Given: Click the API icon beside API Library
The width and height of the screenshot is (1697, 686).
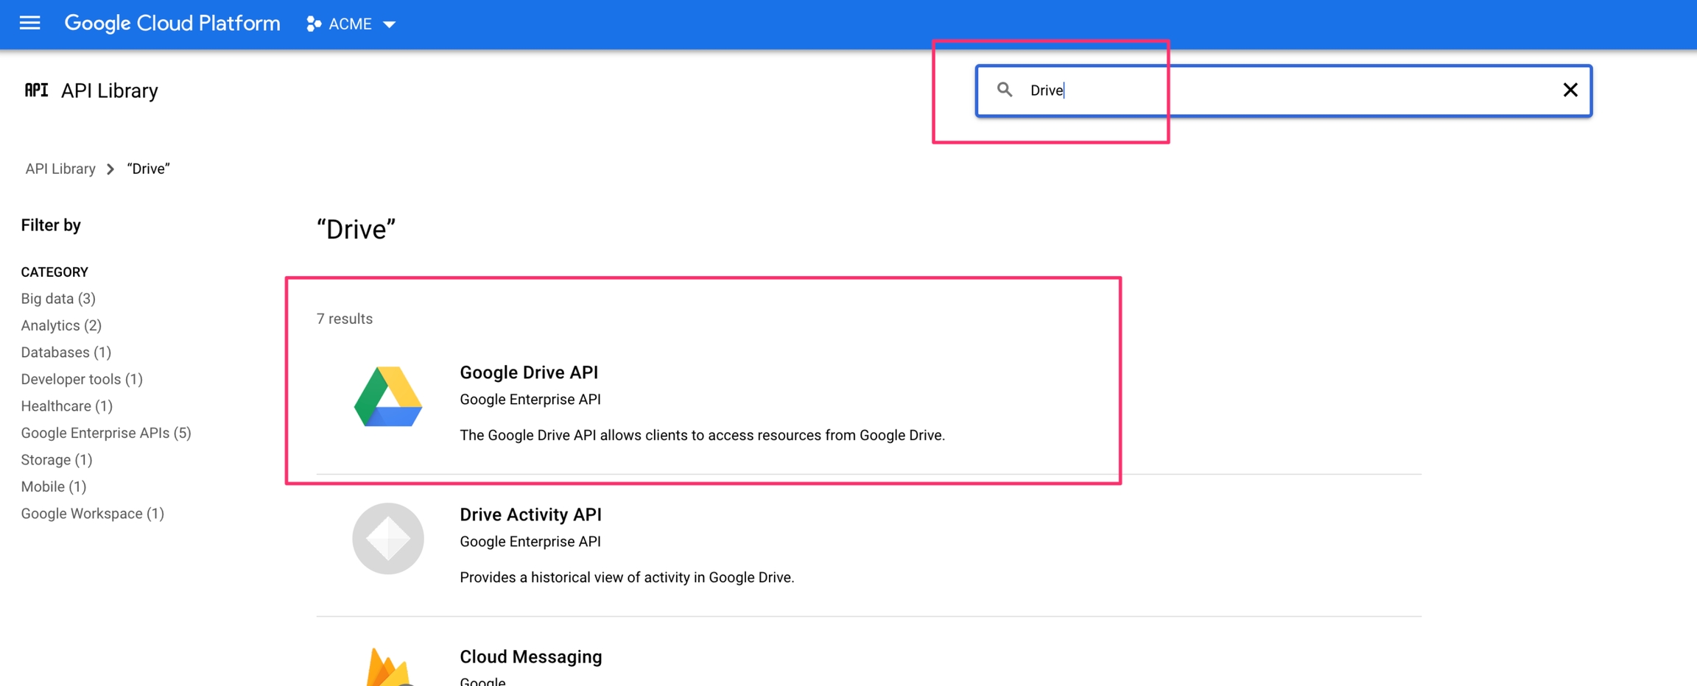Looking at the screenshot, I should (36, 90).
